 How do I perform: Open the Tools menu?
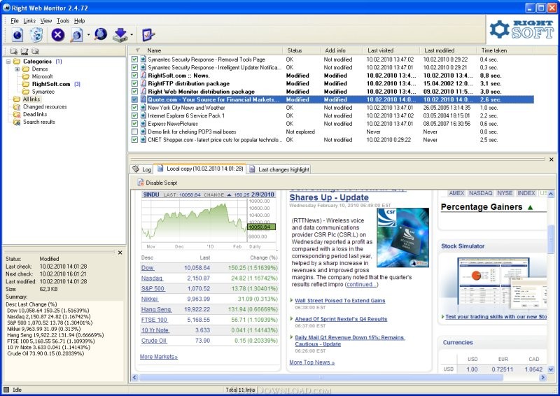tap(63, 21)
